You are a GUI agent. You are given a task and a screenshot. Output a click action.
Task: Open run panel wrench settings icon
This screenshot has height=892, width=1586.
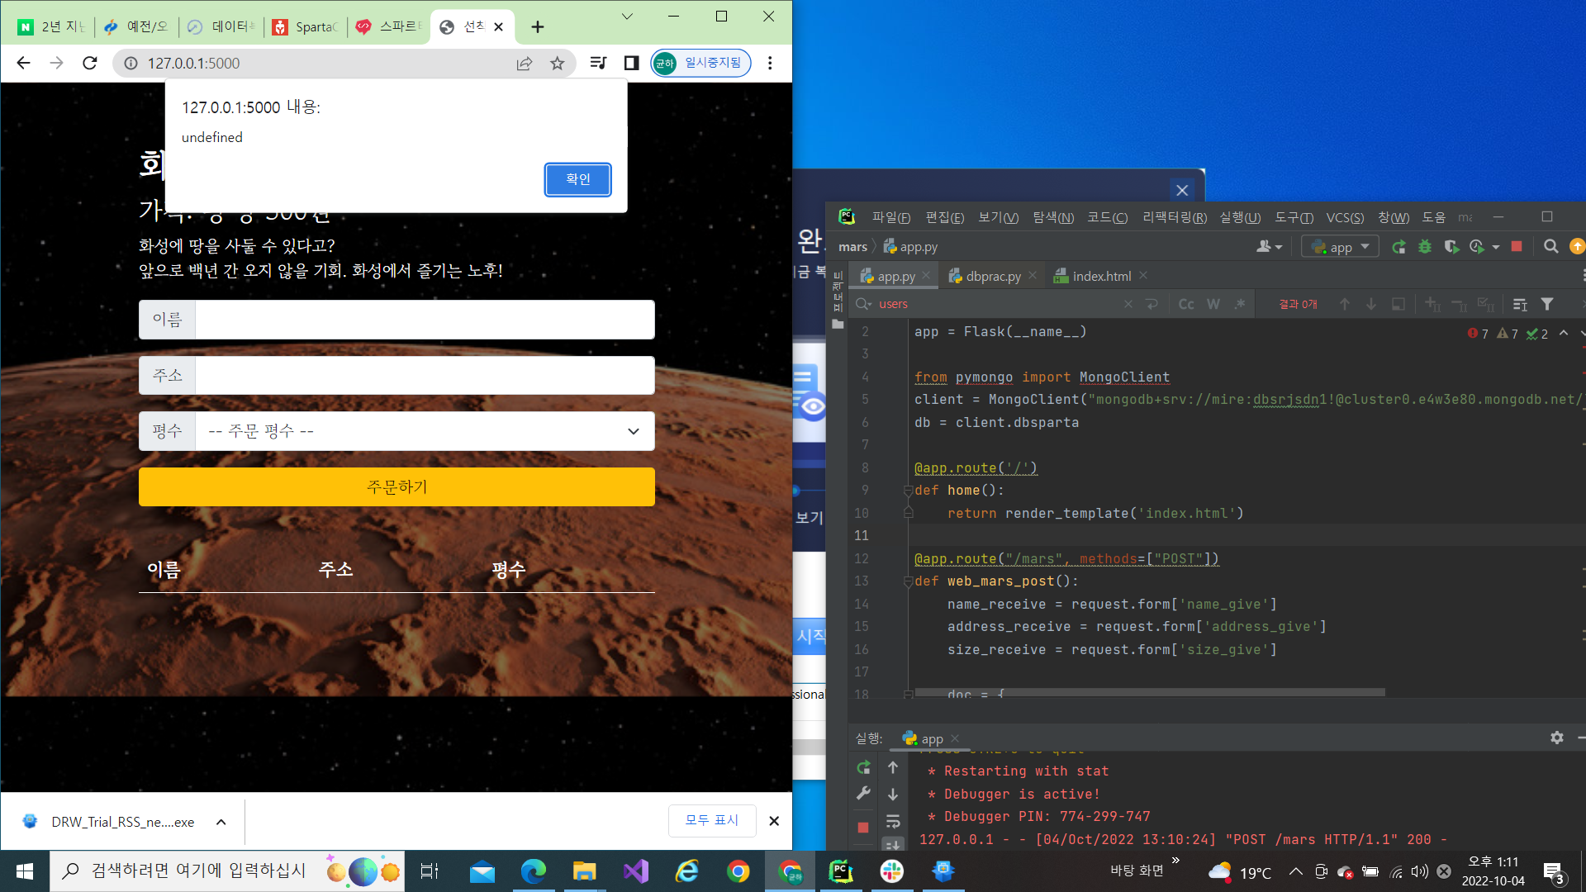point(863,793)
